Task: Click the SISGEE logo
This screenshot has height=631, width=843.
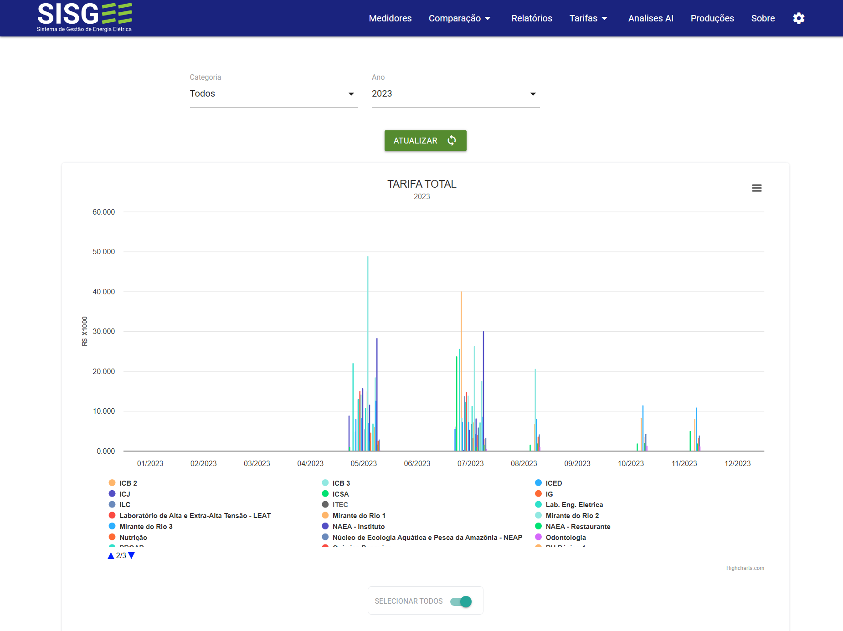Action: pyautogui.click(x=85, y=17)
